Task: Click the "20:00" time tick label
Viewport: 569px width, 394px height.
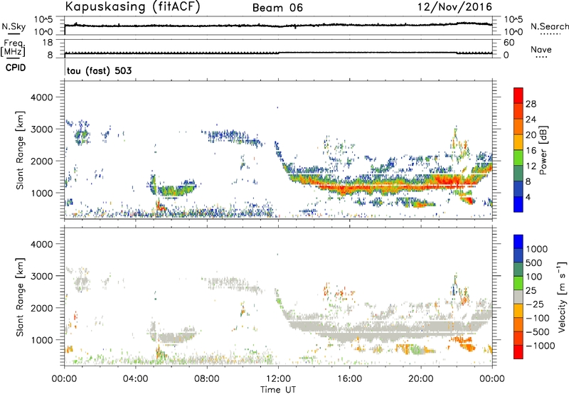Action: click(421, 379)
